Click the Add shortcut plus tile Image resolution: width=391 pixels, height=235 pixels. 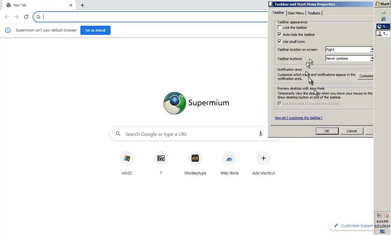click(264, 158)
